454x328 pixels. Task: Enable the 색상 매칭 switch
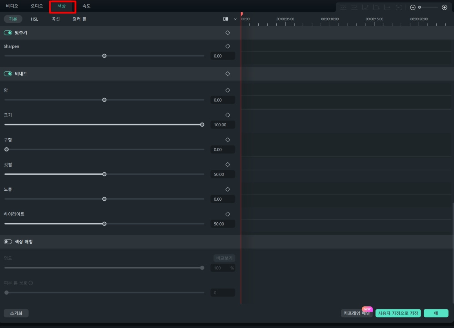pyautogui.click(x=8, y=242)
